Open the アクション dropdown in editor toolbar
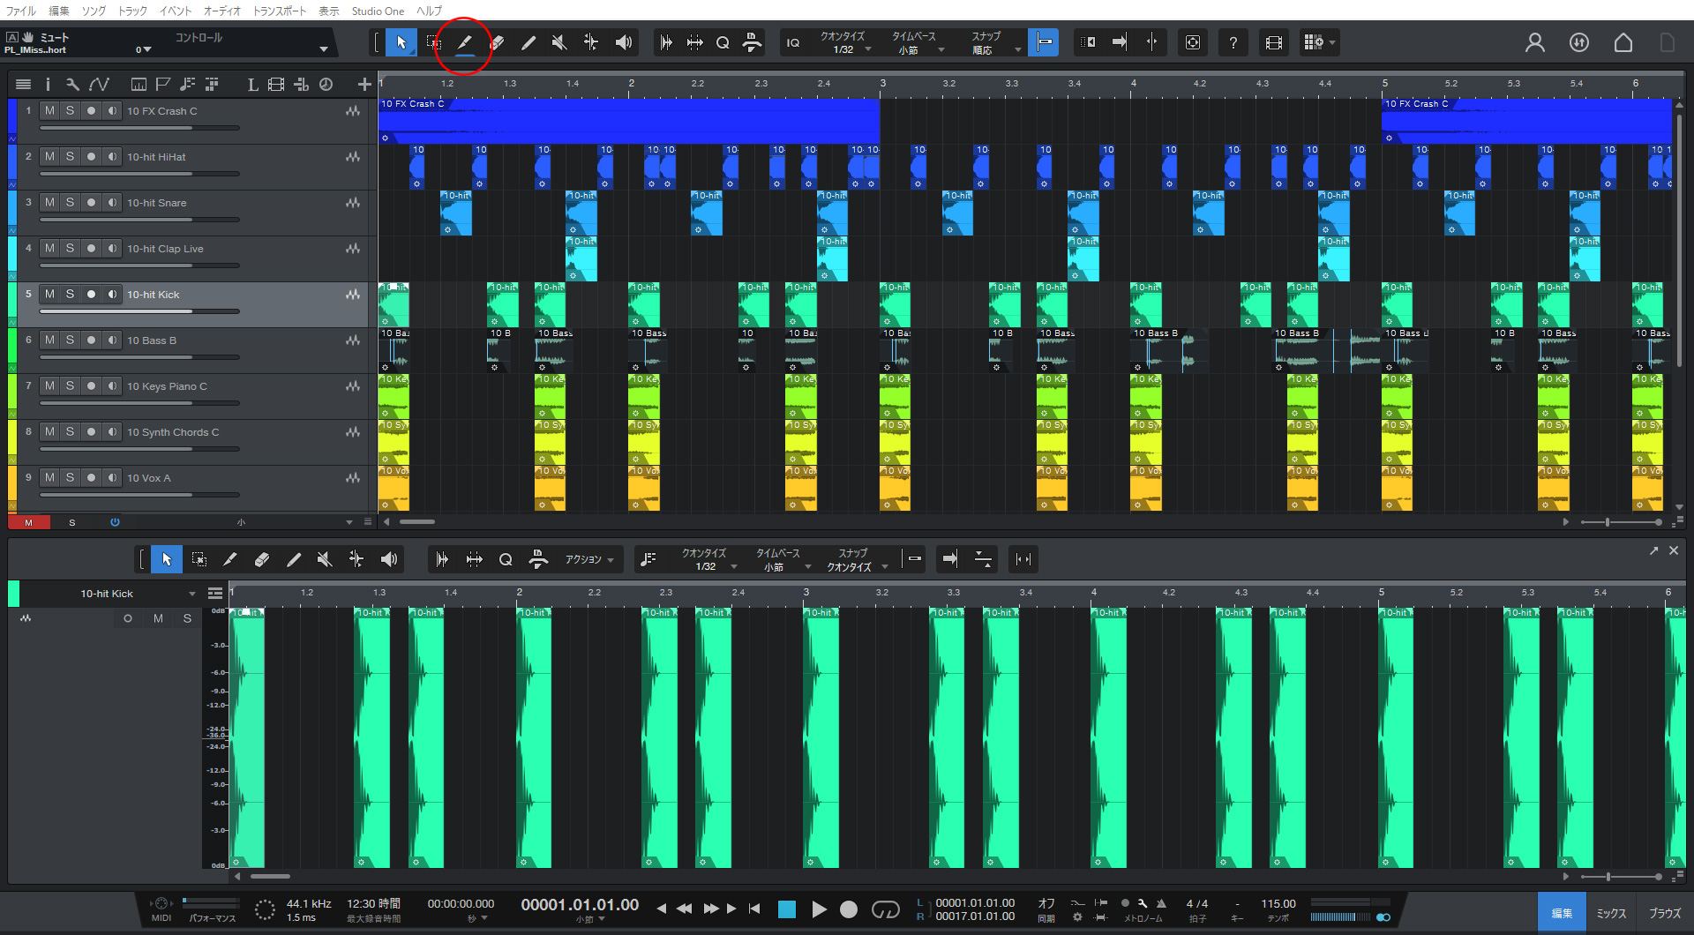Image resolution: width=1694 pixels, height=935 pixels. 588,559
